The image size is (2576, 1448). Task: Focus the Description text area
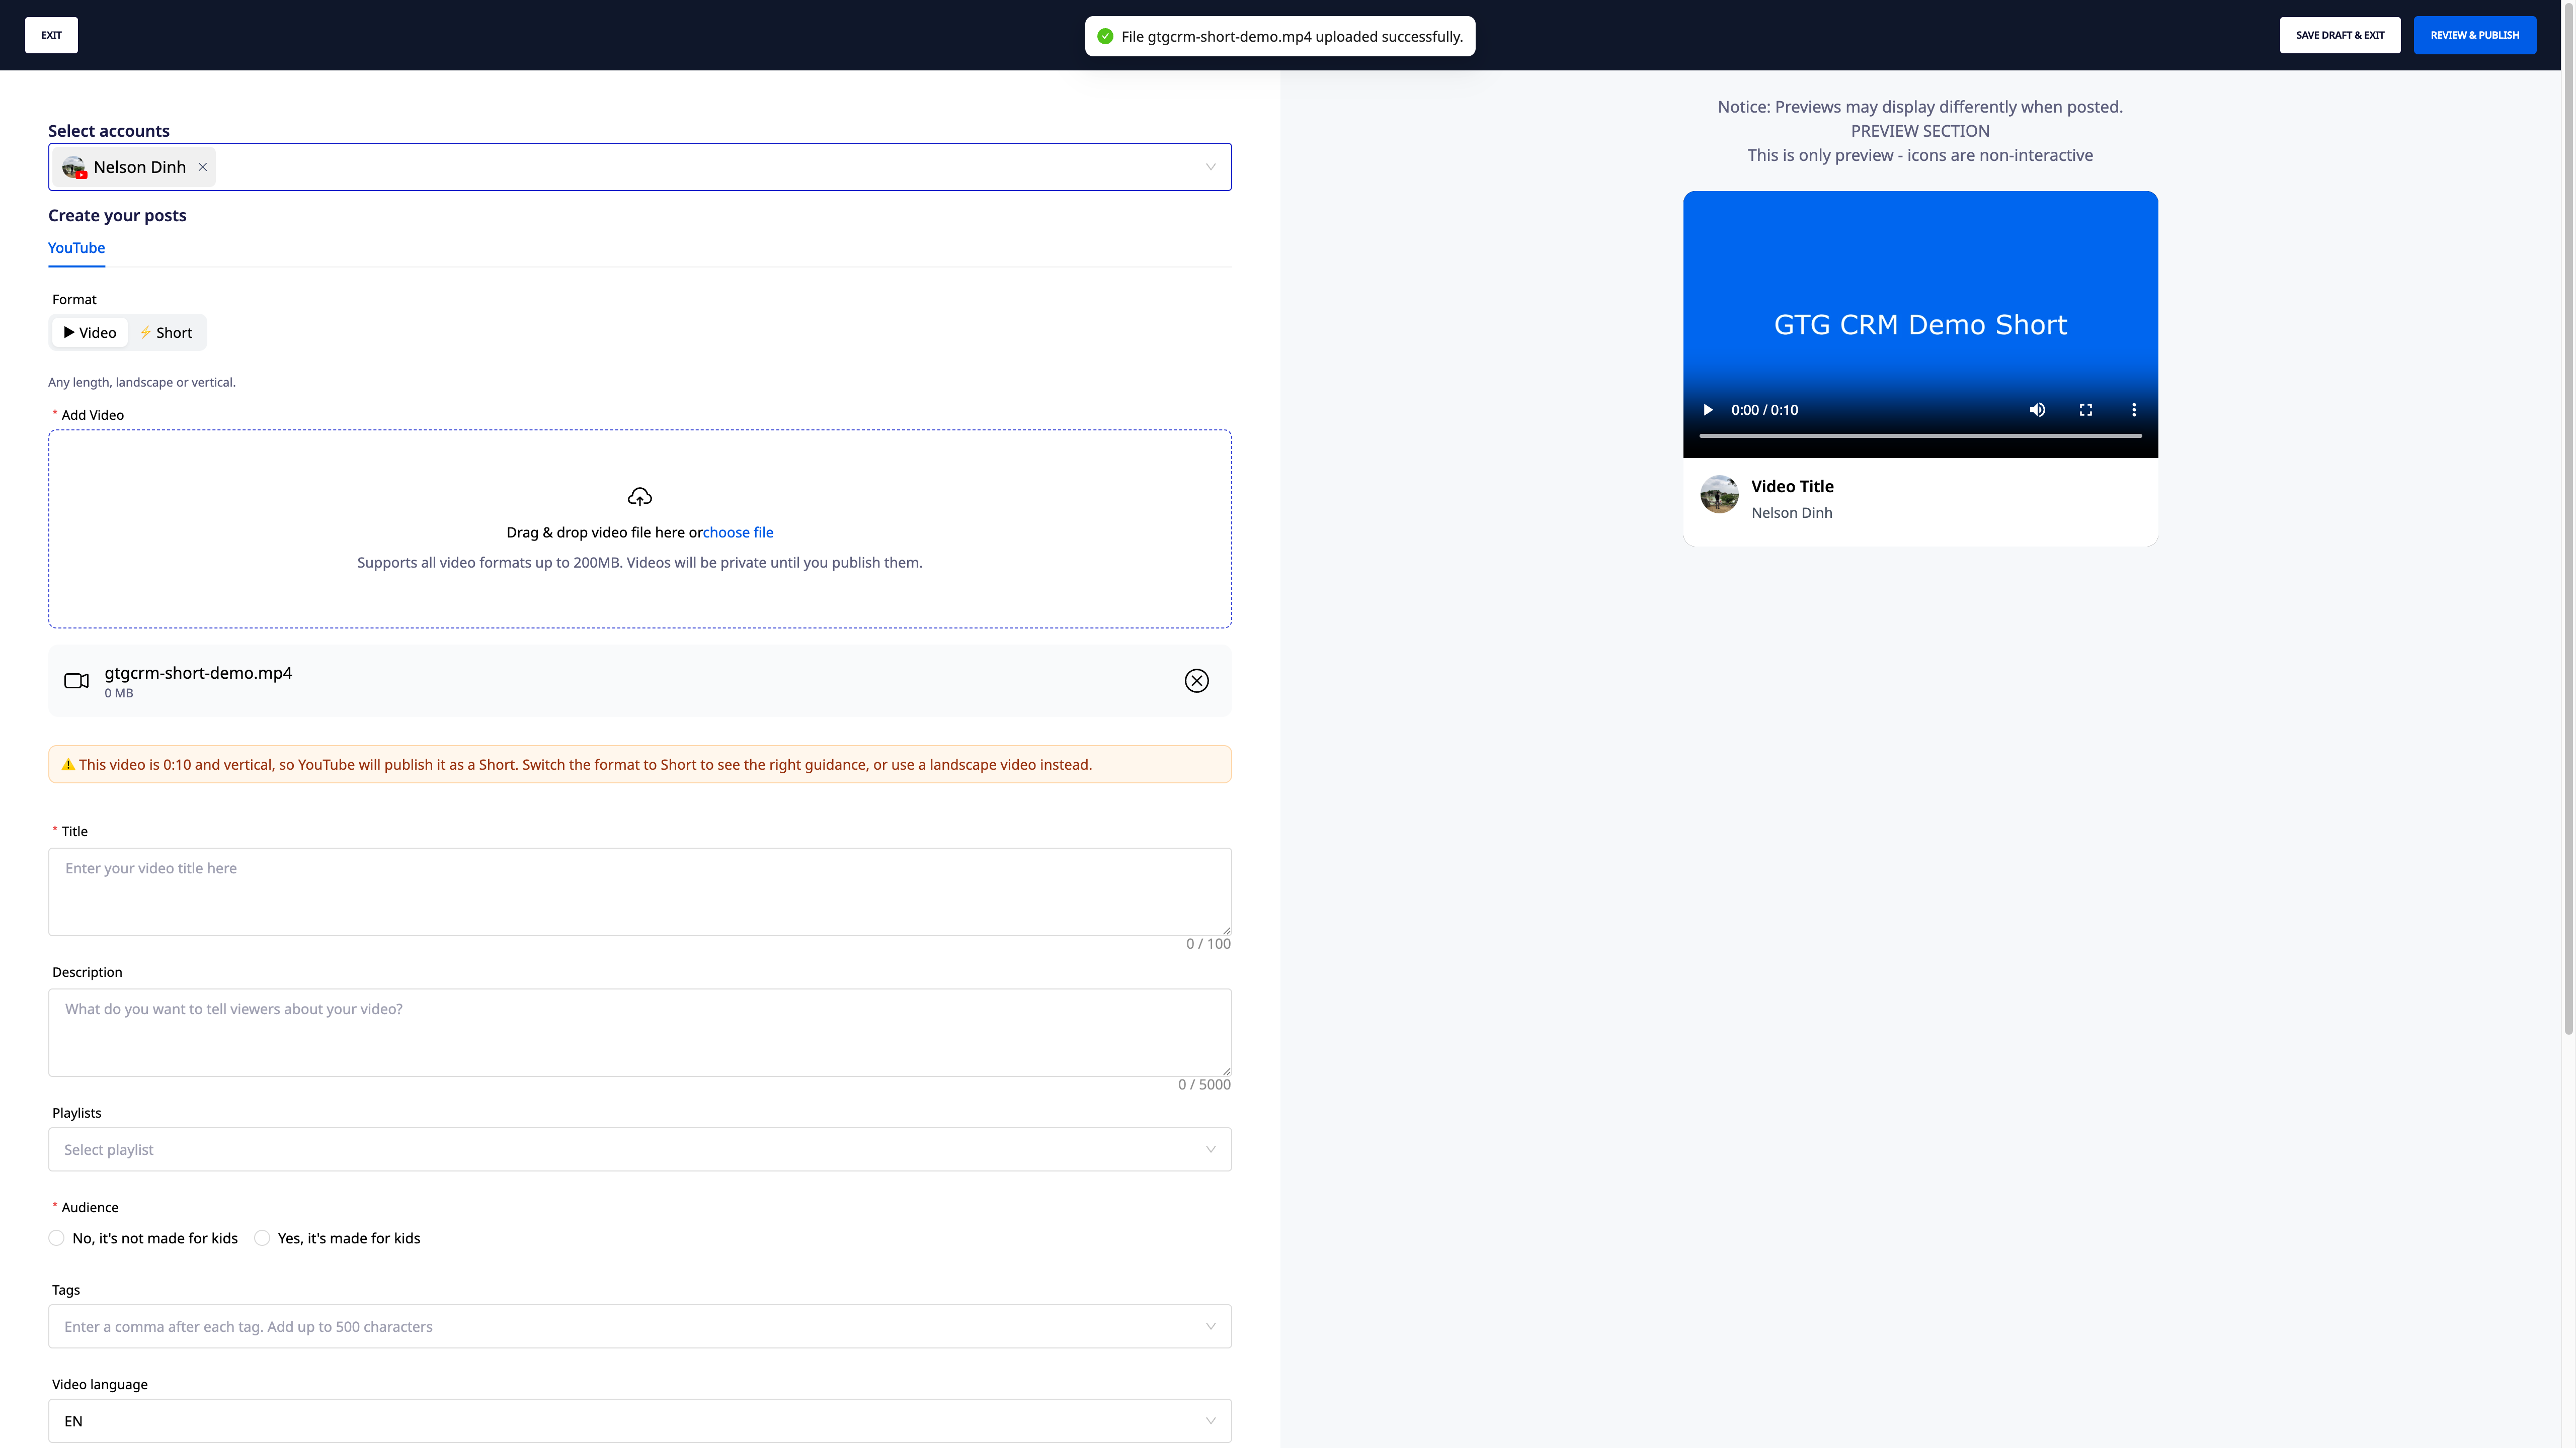pyautogui.click(x=640, y=1032)
